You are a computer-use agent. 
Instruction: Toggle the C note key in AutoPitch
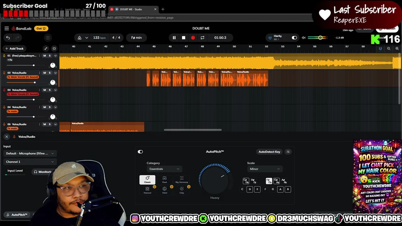(242, 189)
